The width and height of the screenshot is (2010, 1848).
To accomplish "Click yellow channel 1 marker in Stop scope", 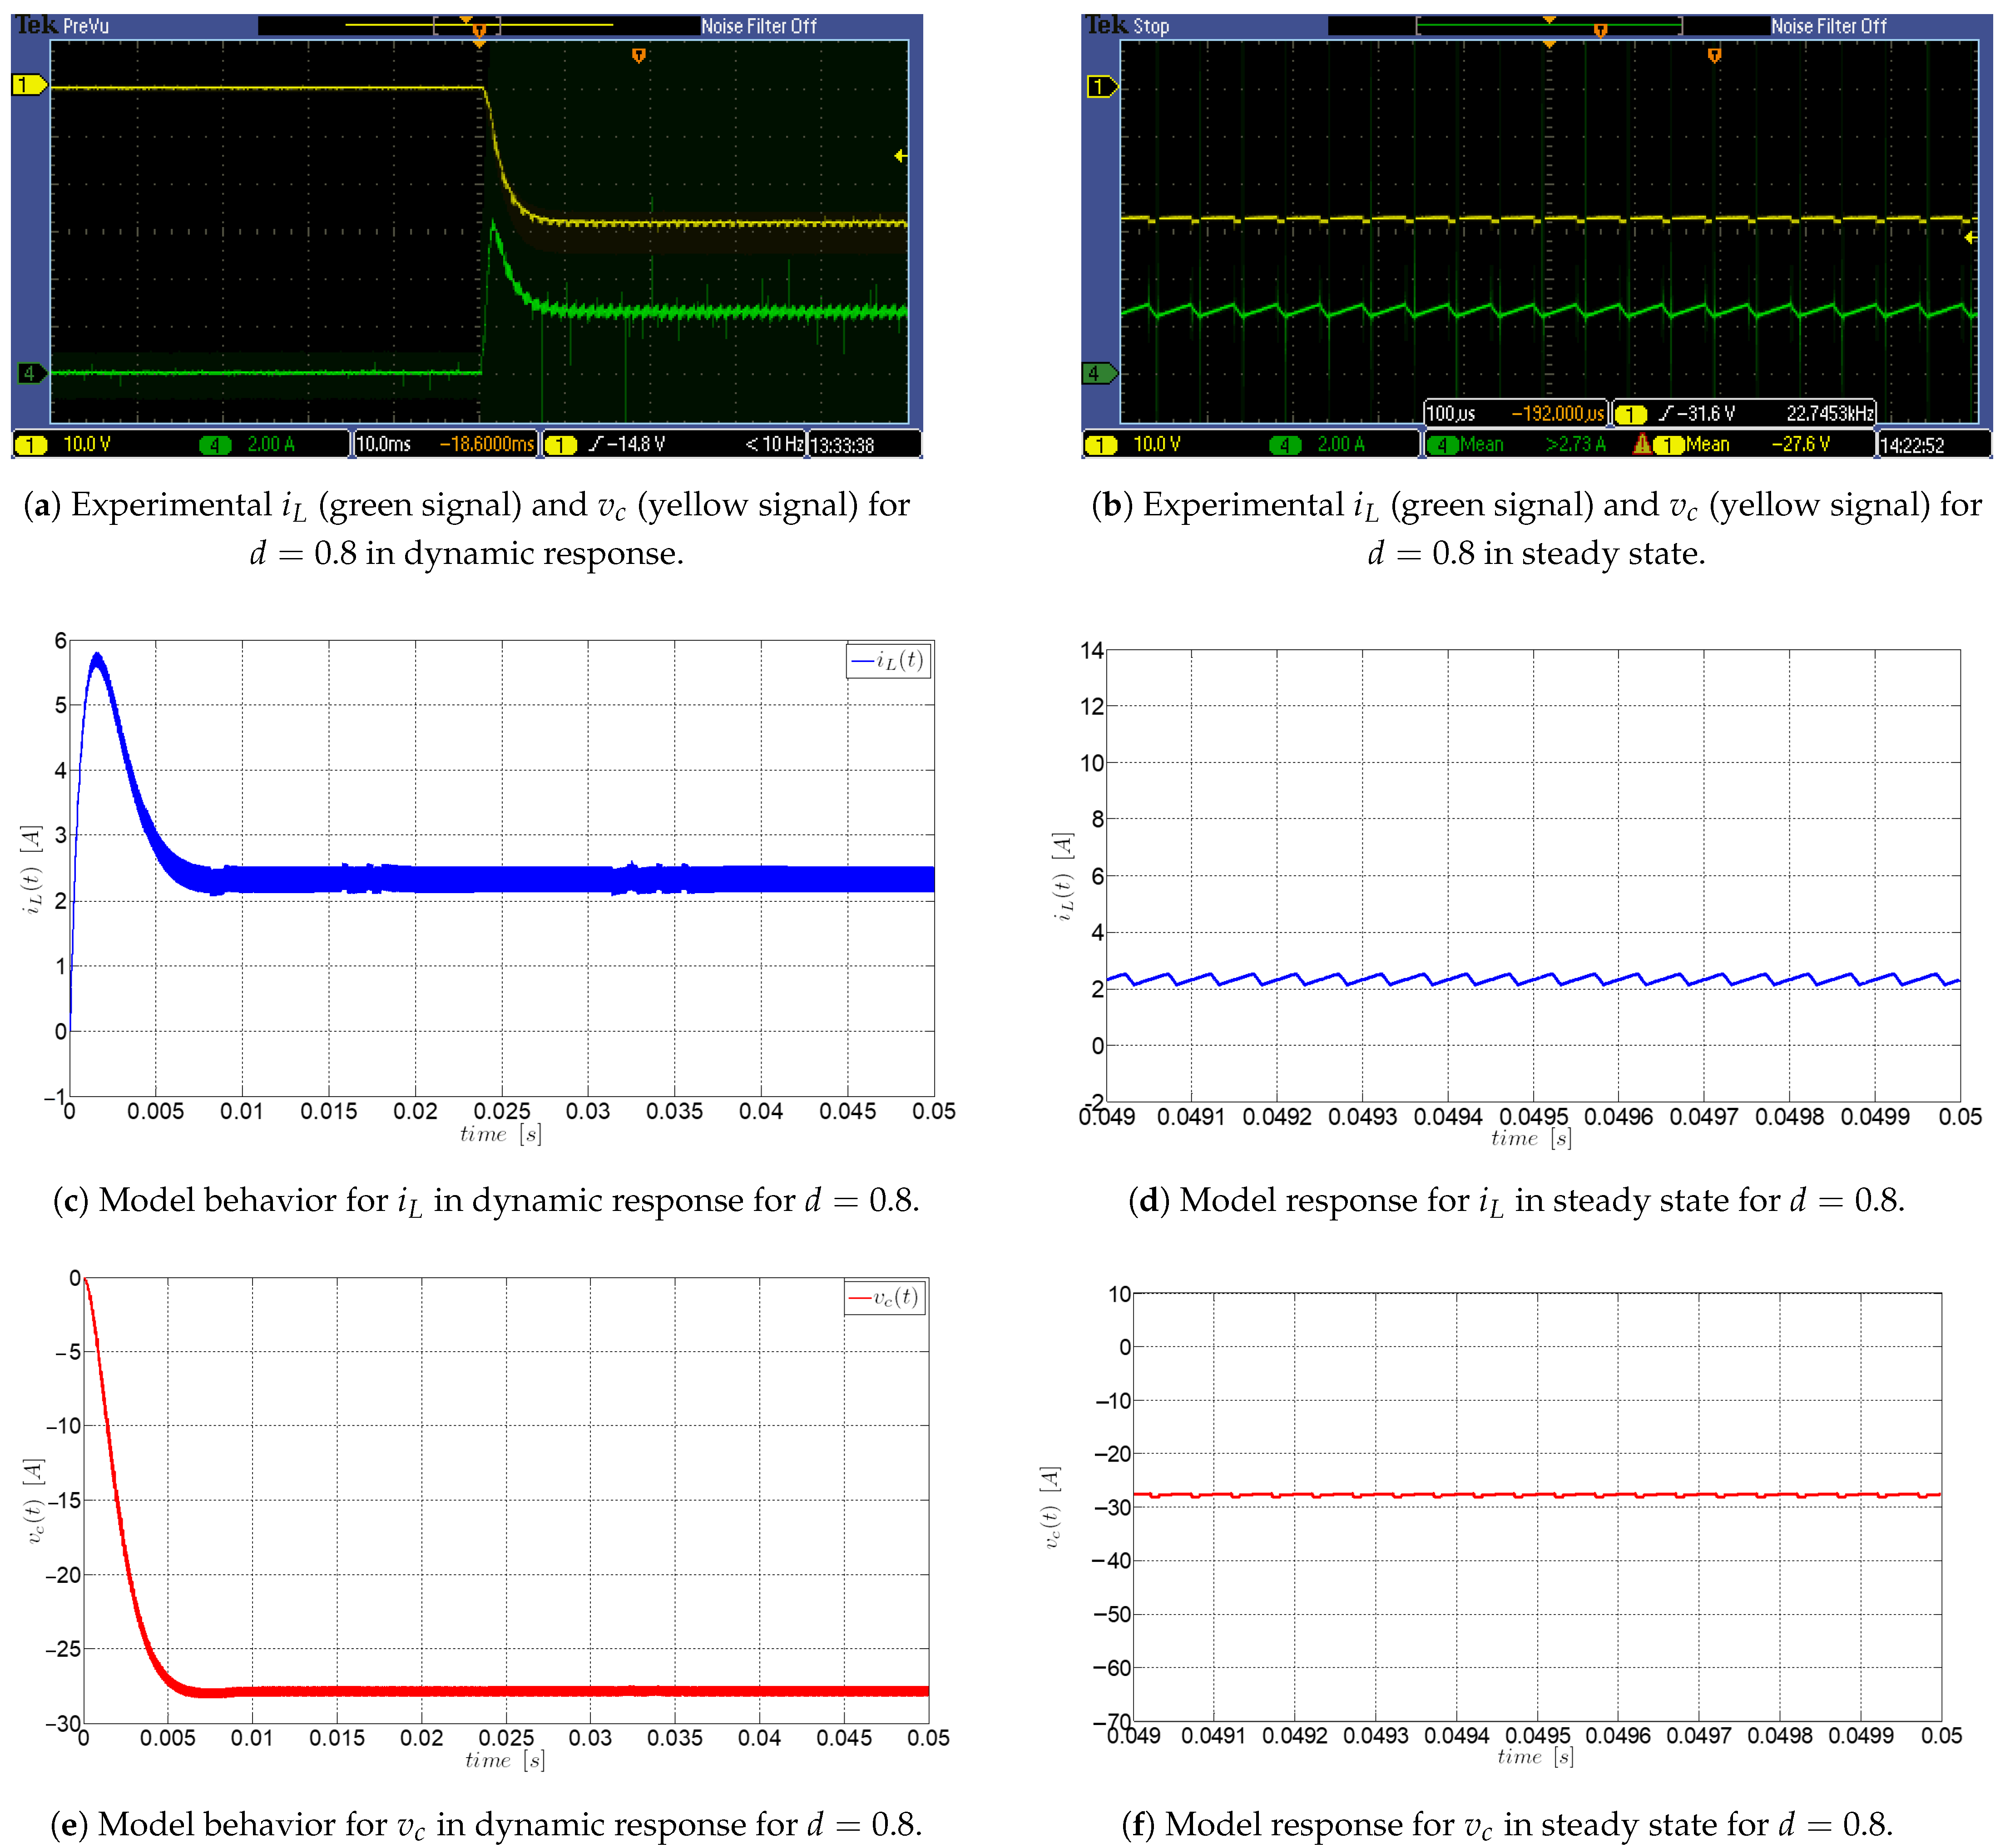I will (1101, 87).
